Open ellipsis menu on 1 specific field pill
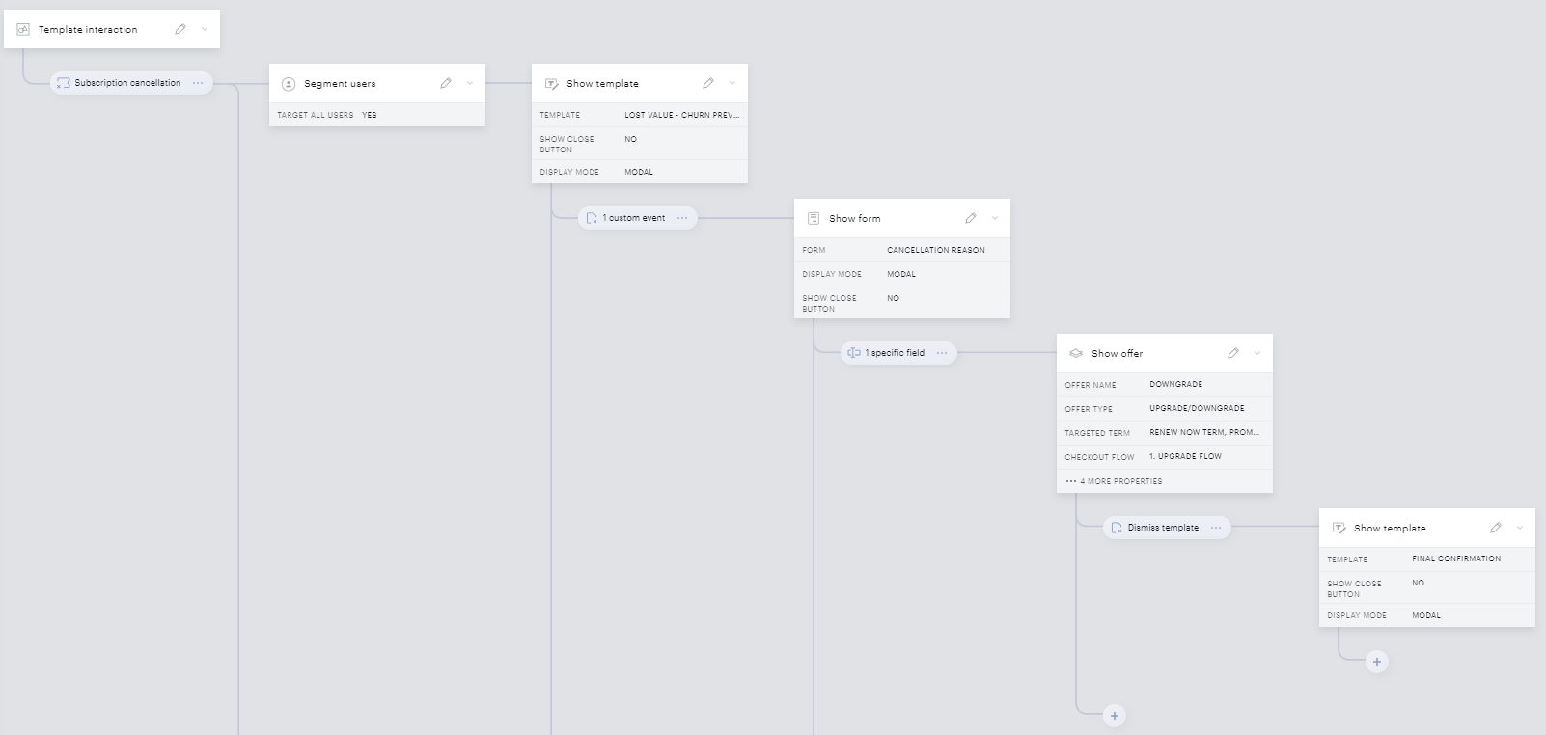1546x735 pixels. pyautogui.click(x=942, y=353)
